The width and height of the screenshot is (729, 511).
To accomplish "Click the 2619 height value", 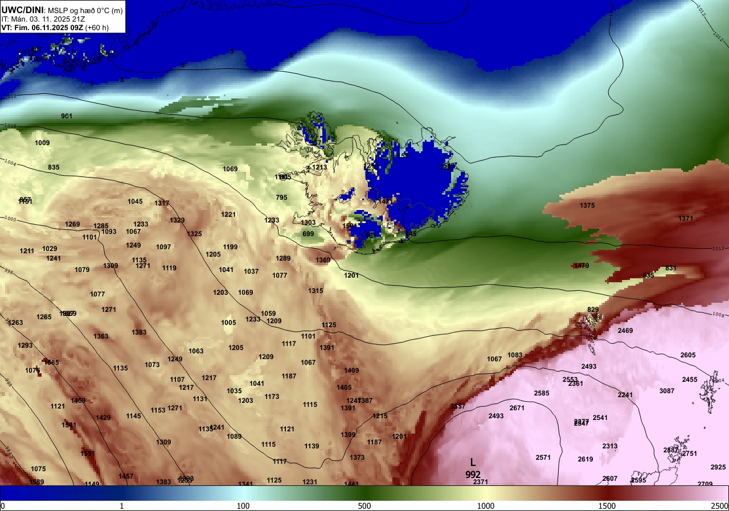I will point(585,459).
